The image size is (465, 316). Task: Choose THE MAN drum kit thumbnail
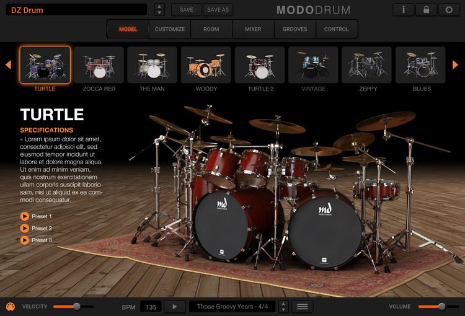pos(152,64)
